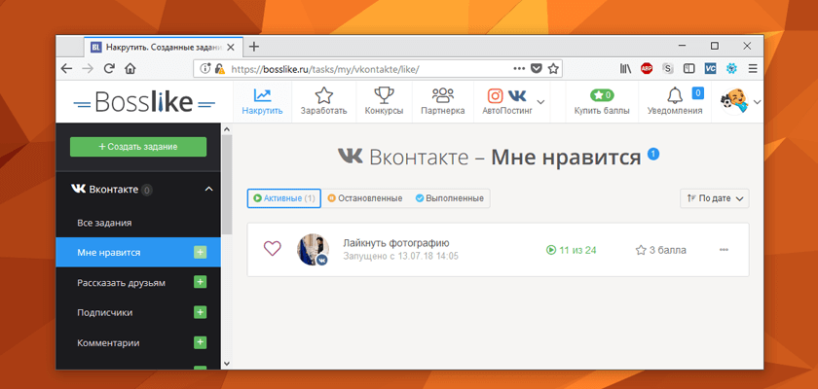The image size is (818, 389).
Task: Click the 3 балла star price
Action: point(661,251)
